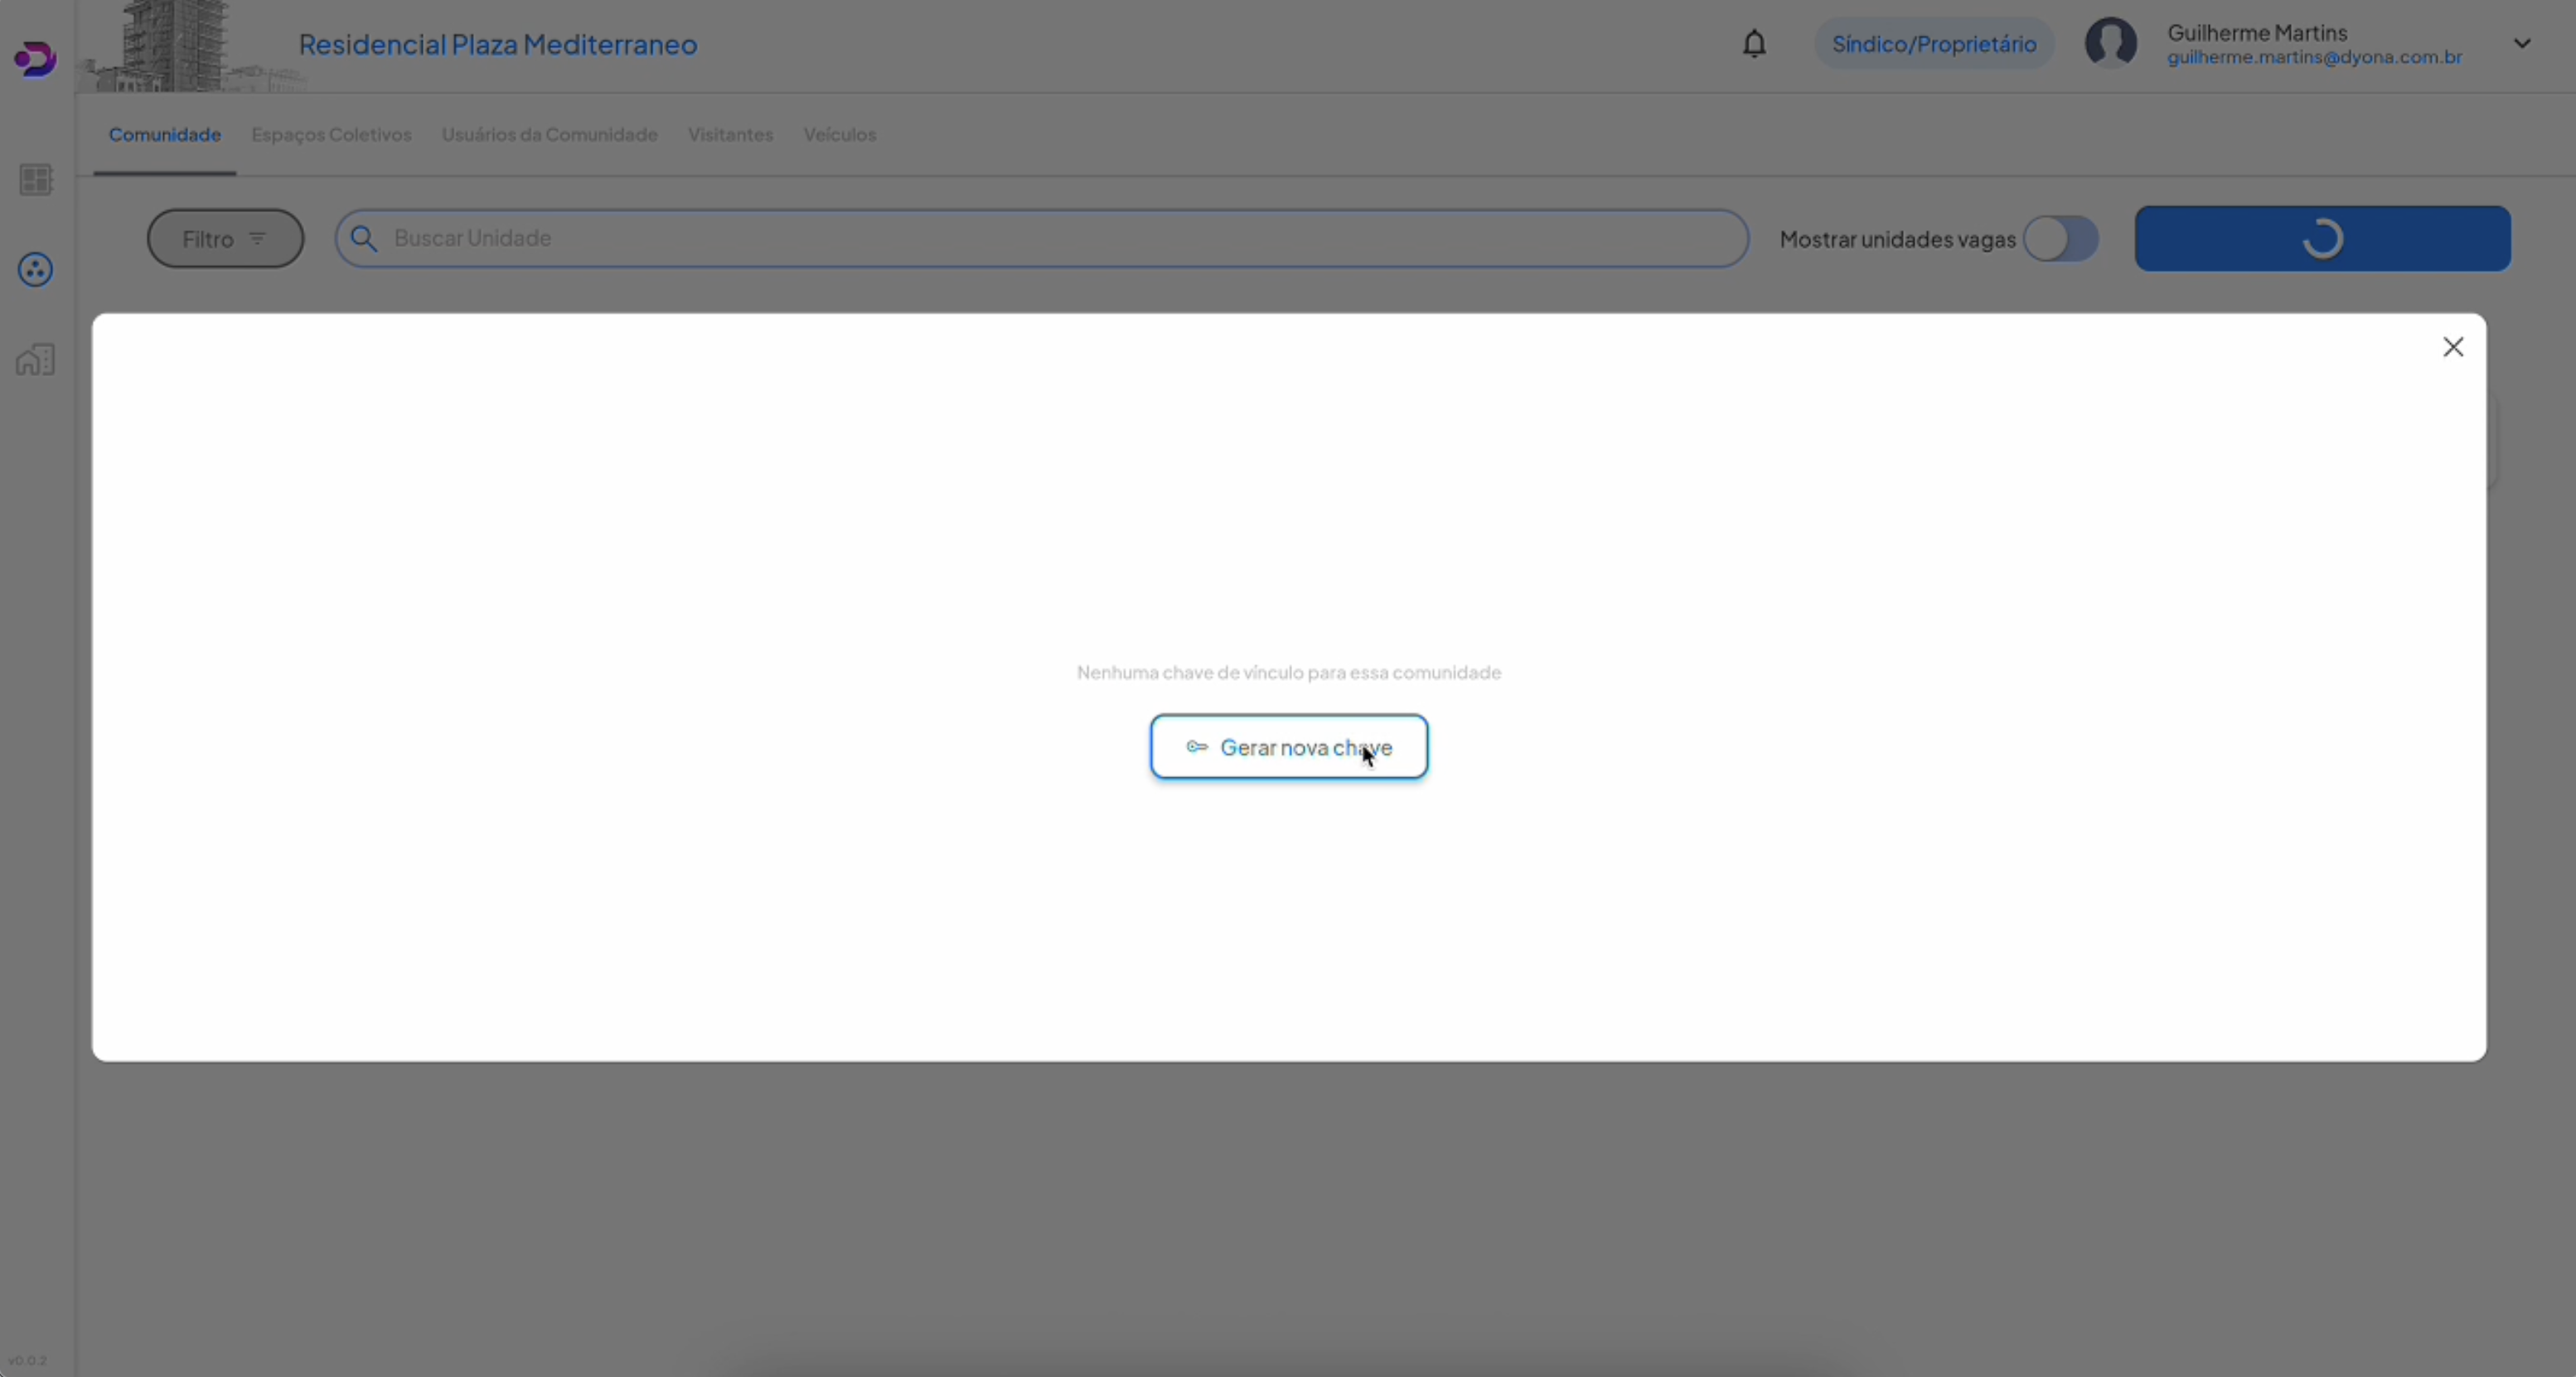
Task: Toggle Mostrar unidades vagas switch
Action: pos(2060,239)
